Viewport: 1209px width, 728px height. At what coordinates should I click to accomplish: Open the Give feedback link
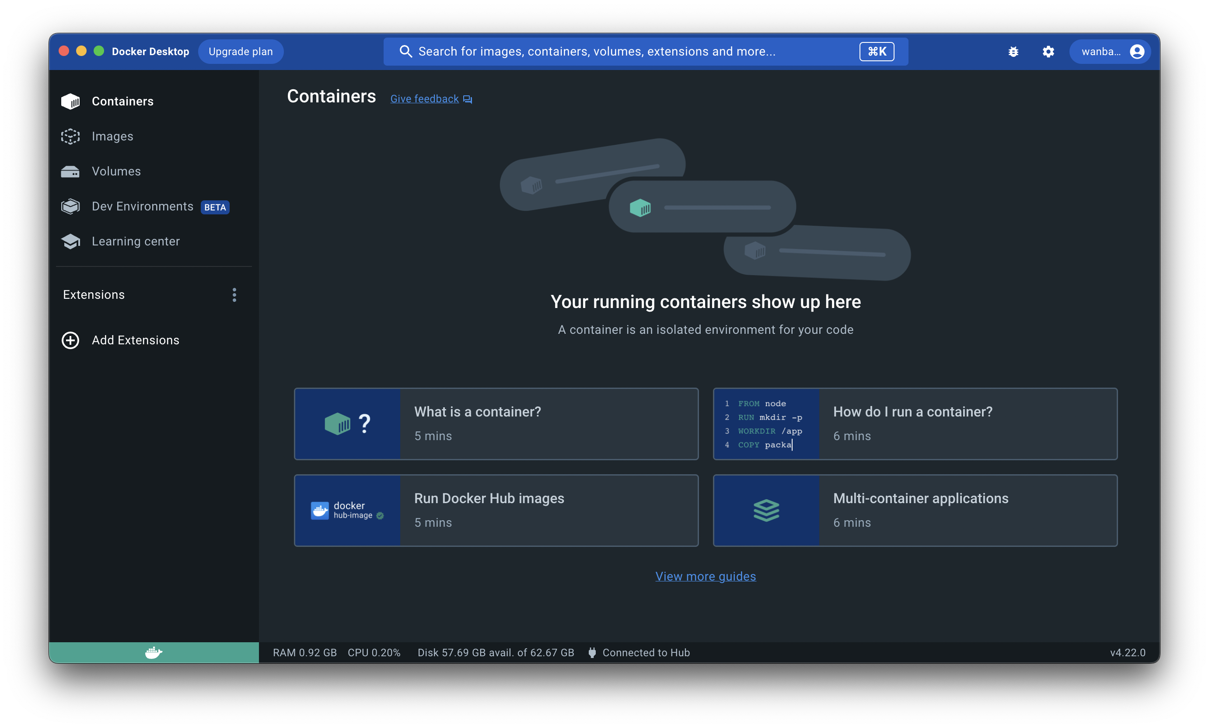tap(425, 98)
